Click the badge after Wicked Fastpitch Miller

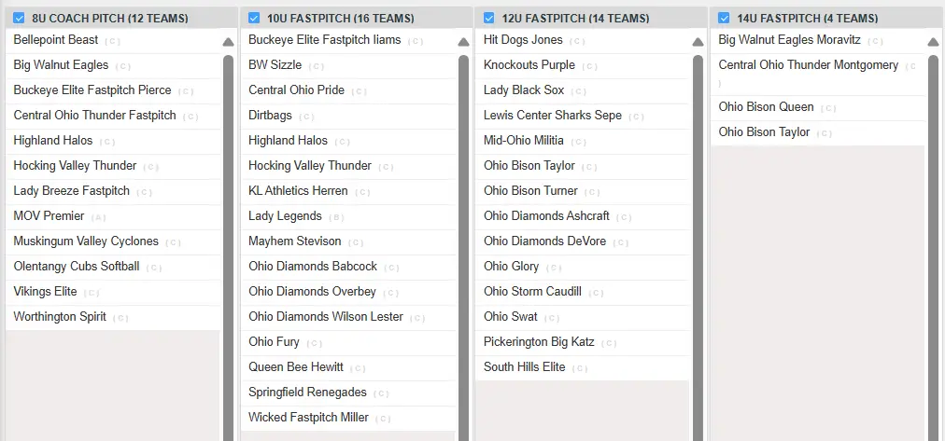click(x=383, y=419)
